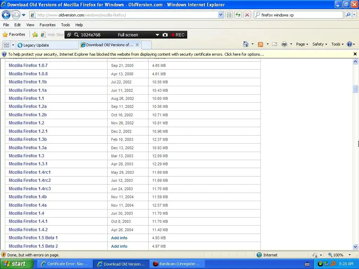Image resolution: width=359 pixels, height=269 pixels.
Task: Open the search provider dropdown arrow
Action: 354,15
